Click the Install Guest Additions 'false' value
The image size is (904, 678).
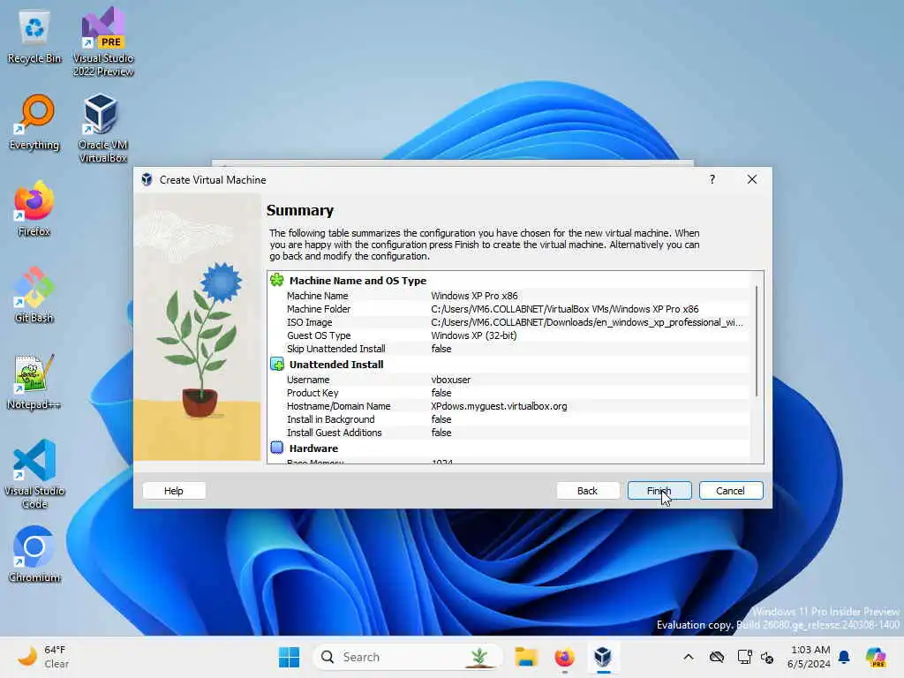[x=441, y=433]
